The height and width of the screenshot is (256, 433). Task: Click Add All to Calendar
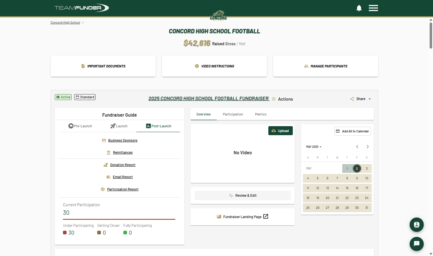coord(353,131)
